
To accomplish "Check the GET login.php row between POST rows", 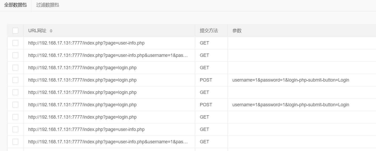I will pos(15,92).
